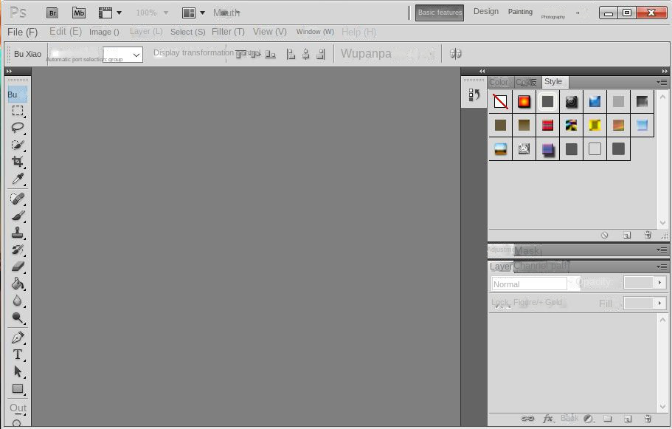Switch to the Color tab
Image resolution: width=672 pixels, height=429 pixels.
pos(499,82)
